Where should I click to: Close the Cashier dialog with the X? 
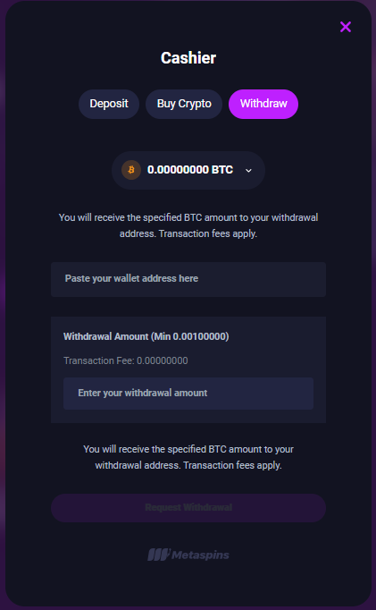pyautogui.click(x=346, y=27)
